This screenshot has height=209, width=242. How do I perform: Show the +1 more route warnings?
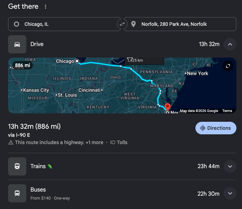[95, 142]
